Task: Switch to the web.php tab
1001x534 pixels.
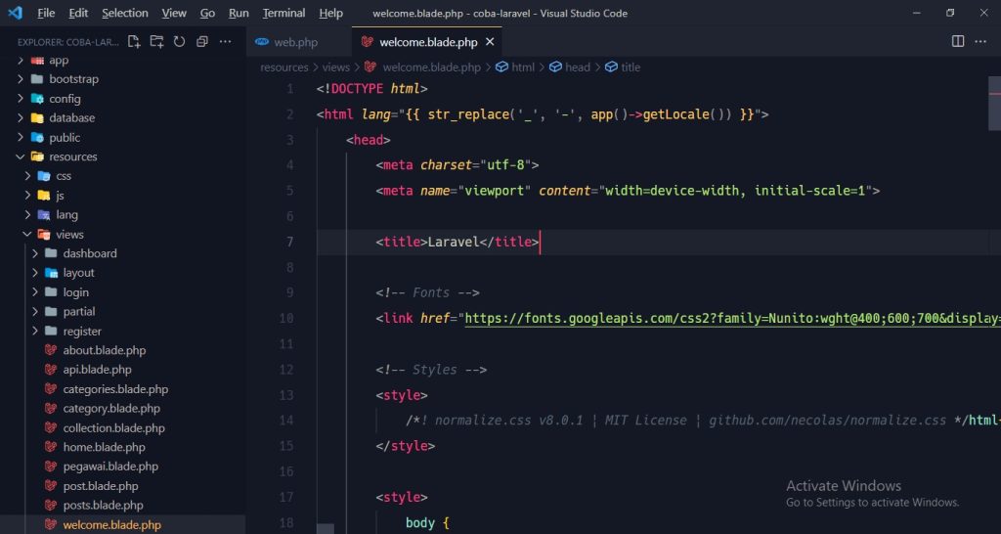Action: pos(295,42)
